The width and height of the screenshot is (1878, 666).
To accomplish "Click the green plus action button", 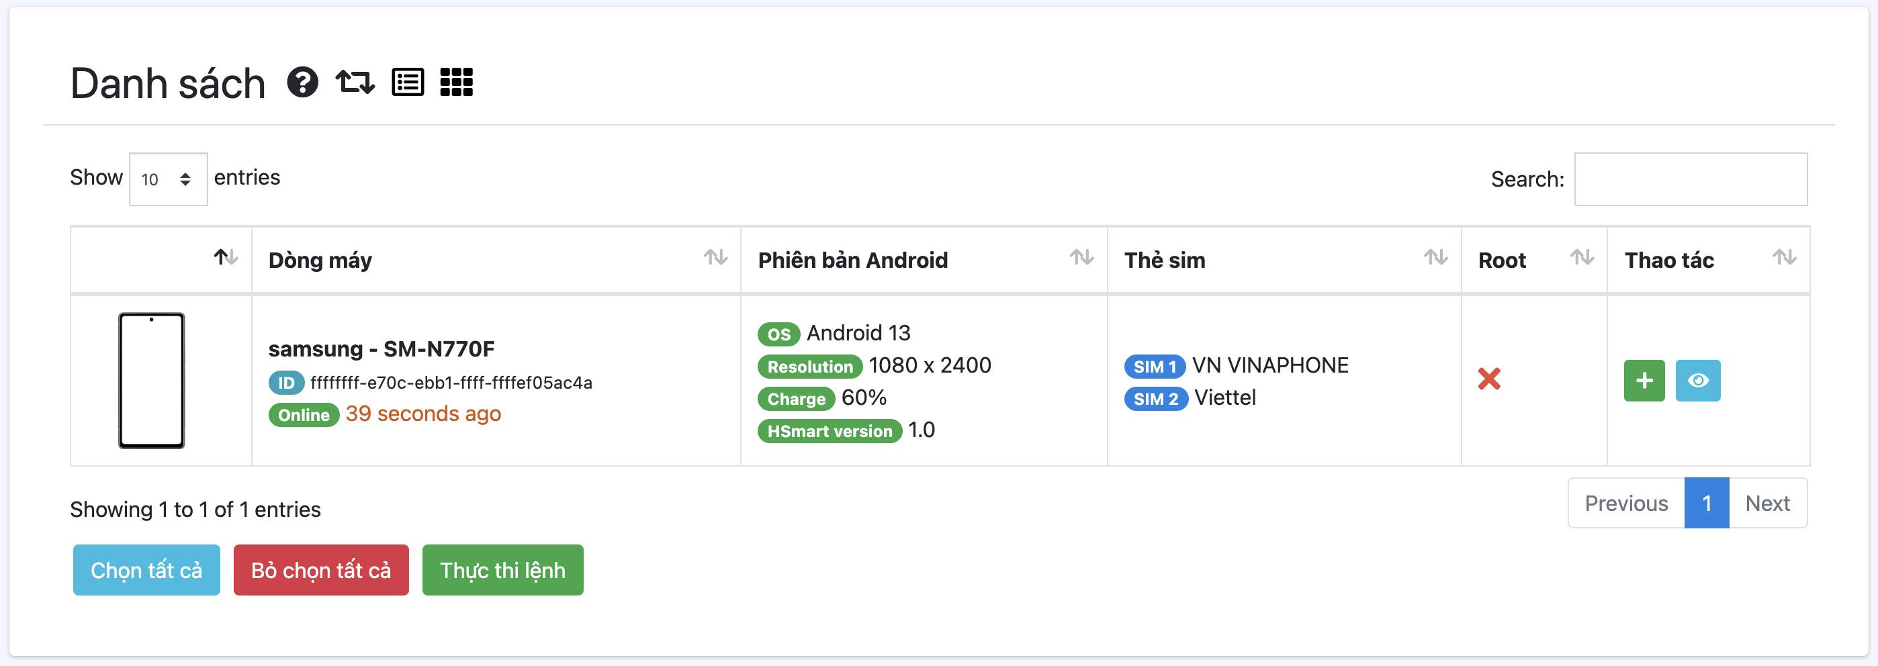I will [1643, 381].
